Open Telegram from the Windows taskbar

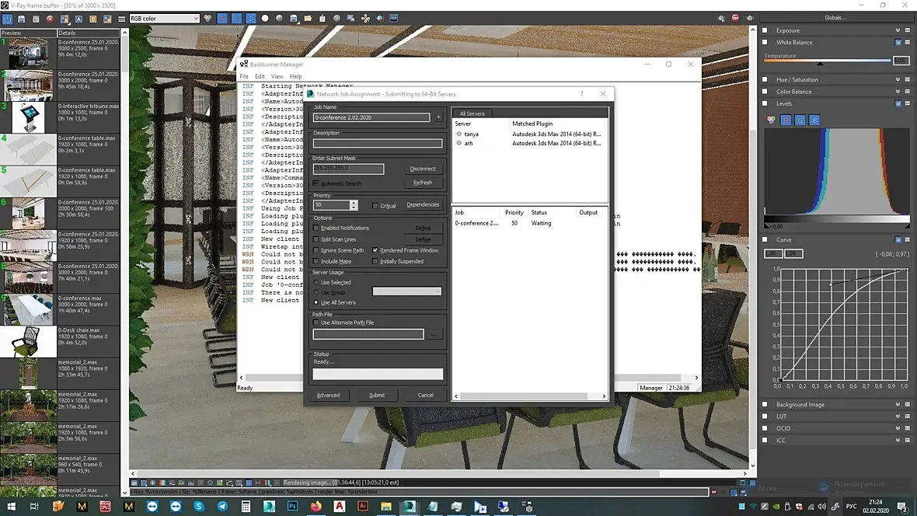[222, 507]
